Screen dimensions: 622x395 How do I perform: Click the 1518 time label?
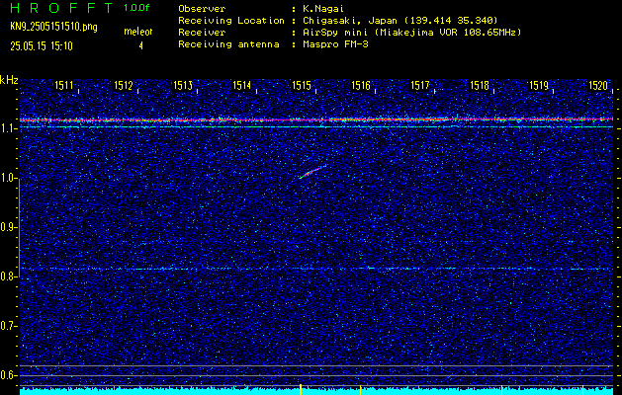(480, 85)
